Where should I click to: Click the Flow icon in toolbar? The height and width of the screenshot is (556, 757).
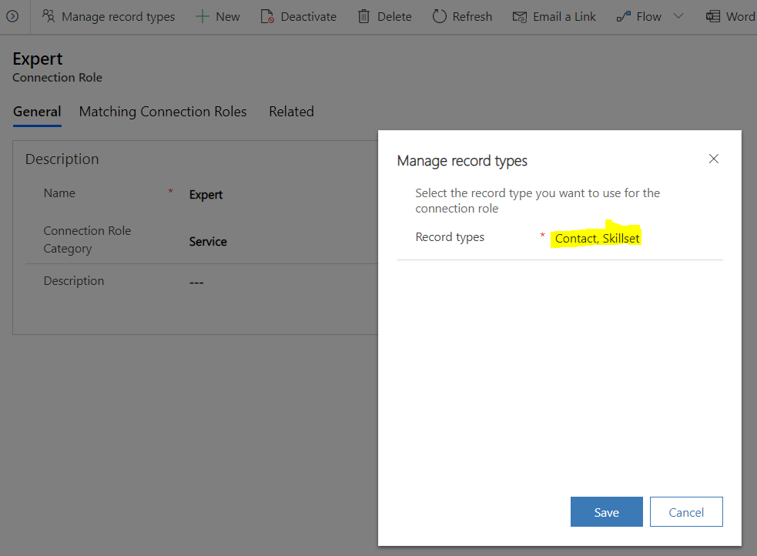[624, 16]
